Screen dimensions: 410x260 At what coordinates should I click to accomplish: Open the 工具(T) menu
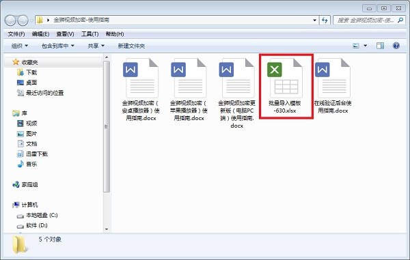click(90, 34)
